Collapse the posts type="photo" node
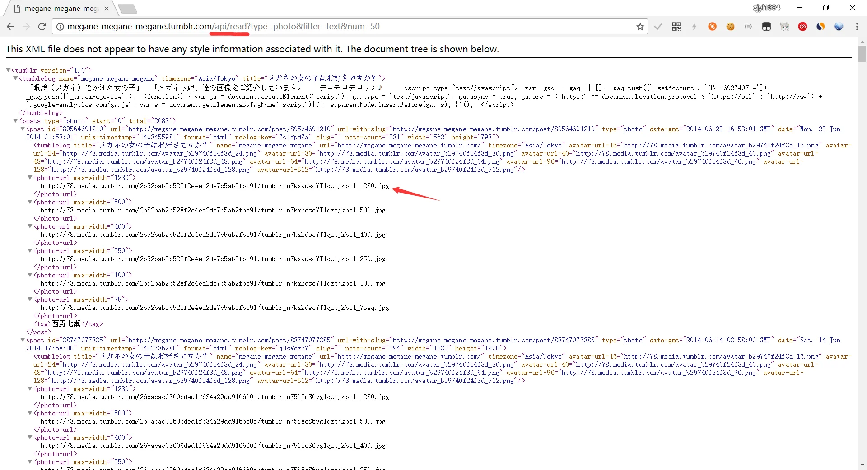Viewport: 867px width, 470px height. point(15,121)
